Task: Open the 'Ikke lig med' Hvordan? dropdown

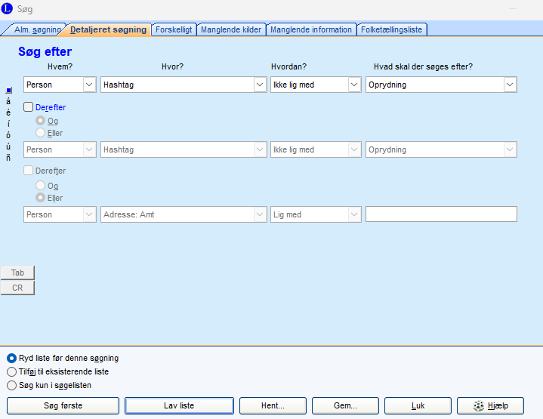Action: coord(354,85)
